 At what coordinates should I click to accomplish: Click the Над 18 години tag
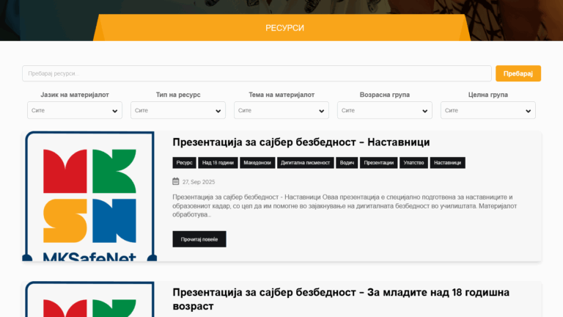click(218, 163)
